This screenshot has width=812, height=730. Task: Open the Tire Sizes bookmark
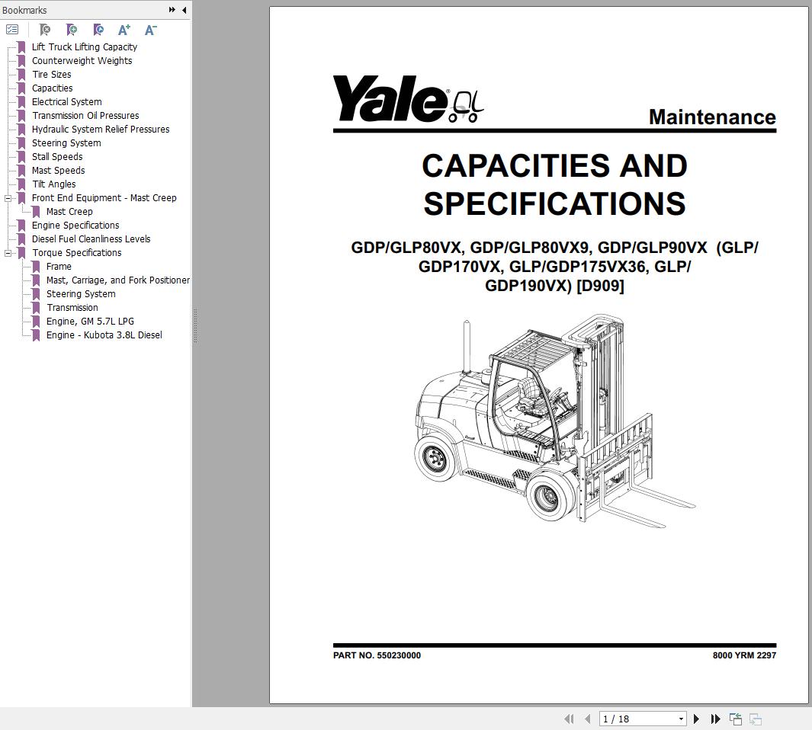pos(52,74)
